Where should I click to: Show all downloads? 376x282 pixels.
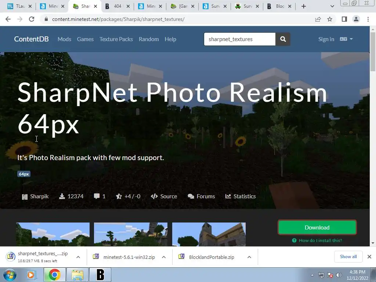[x=348, y=257]
